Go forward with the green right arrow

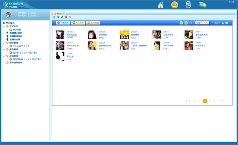[58, 17]
